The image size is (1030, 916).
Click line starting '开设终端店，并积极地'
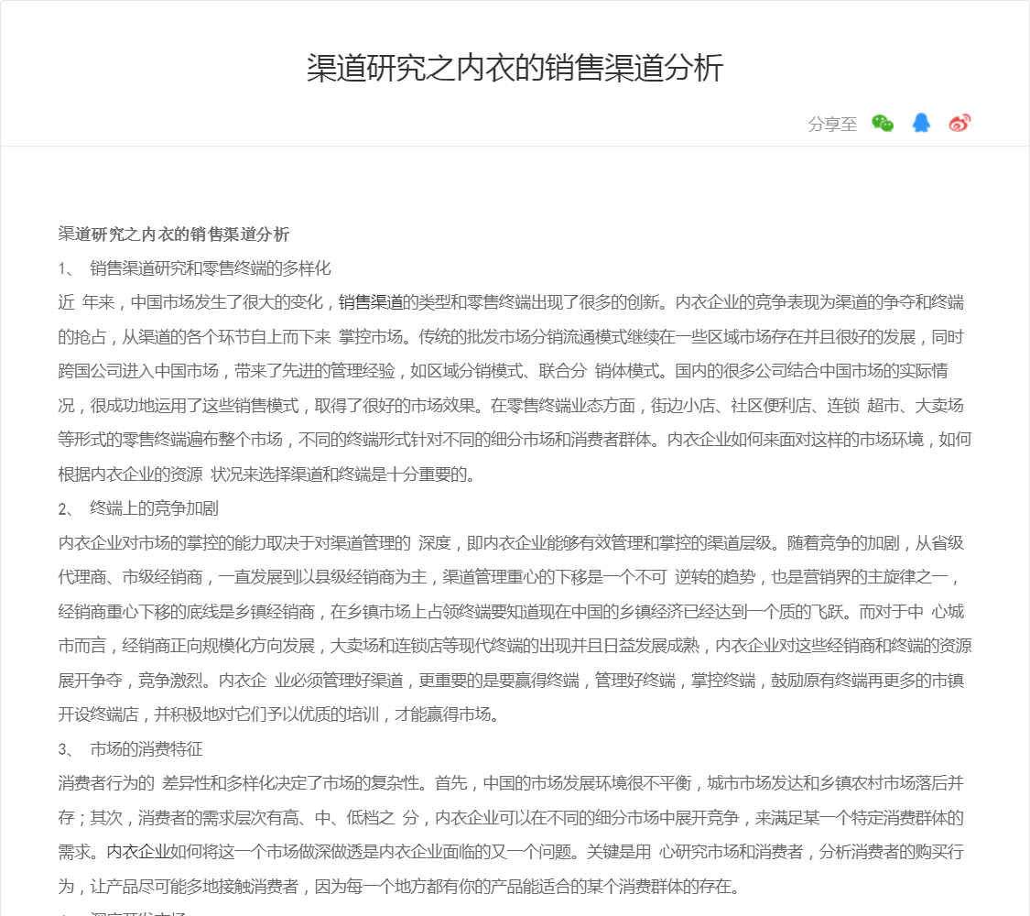(279, 714)
